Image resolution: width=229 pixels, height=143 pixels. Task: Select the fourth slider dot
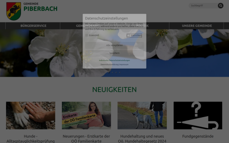coord(120,72)
